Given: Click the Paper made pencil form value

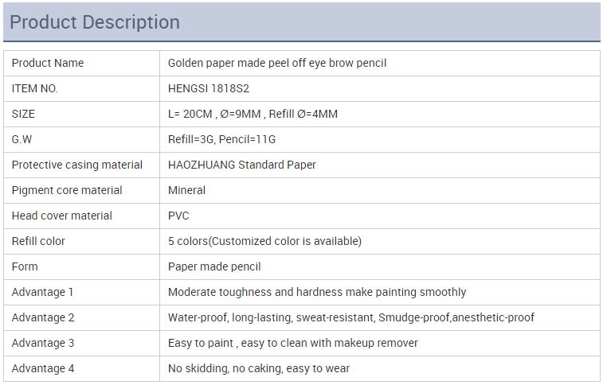Looking at the screenshot, I should [214, 266].
